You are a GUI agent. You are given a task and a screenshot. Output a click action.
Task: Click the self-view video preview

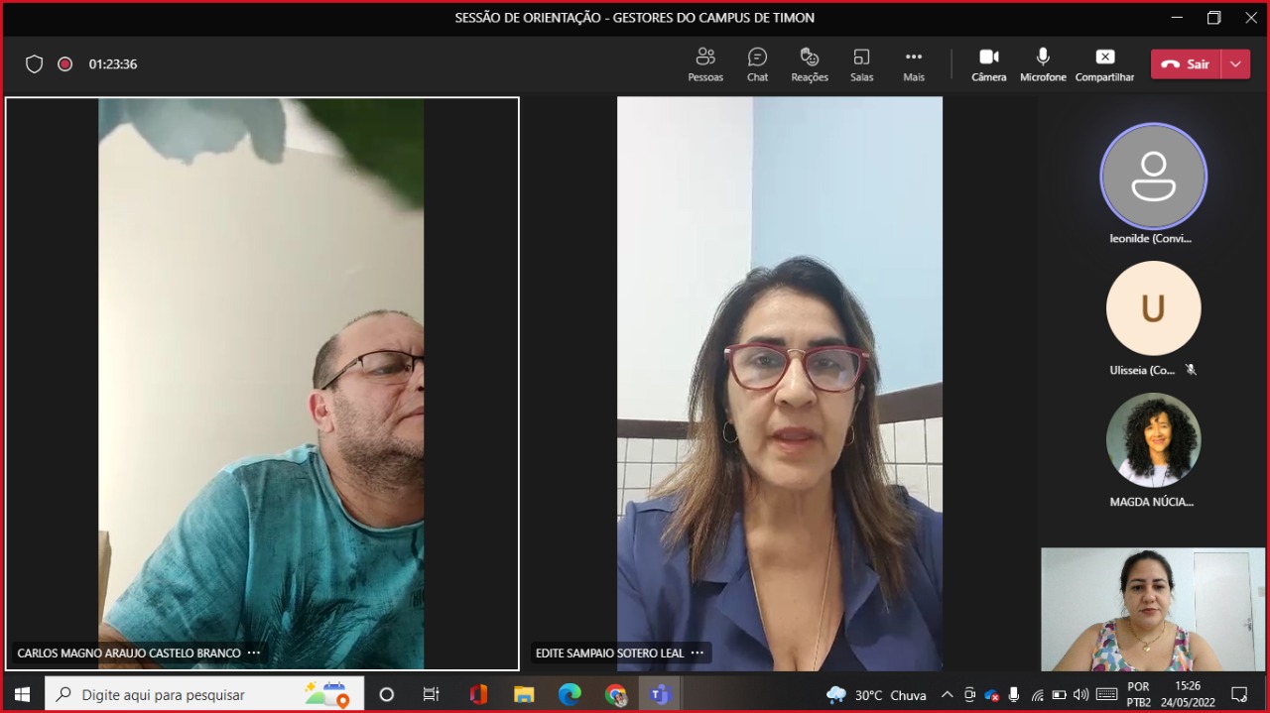click(1153, 610)
